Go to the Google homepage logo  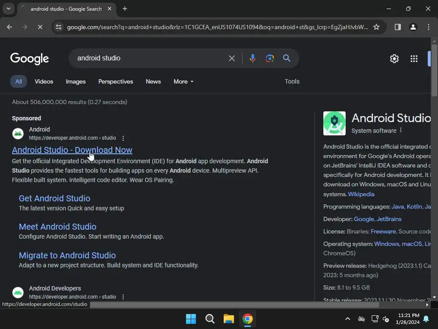pyautogui.click(x=30, y=58)
